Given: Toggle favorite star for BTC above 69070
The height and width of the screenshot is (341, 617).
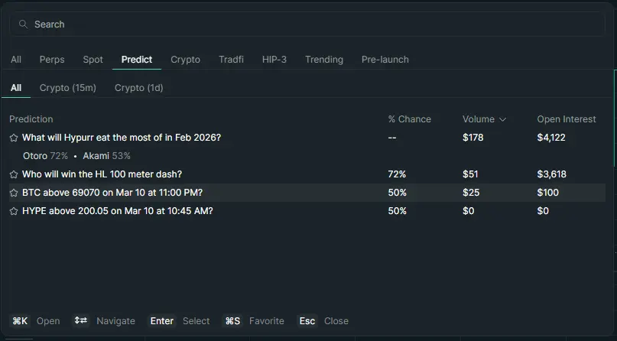Looking at the screenshot, I should point(14,193).
